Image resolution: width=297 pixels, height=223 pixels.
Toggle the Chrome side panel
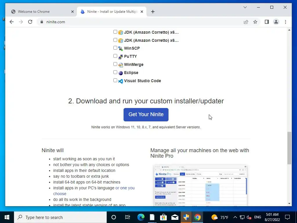pyautogui.click(x=267, y=22)
